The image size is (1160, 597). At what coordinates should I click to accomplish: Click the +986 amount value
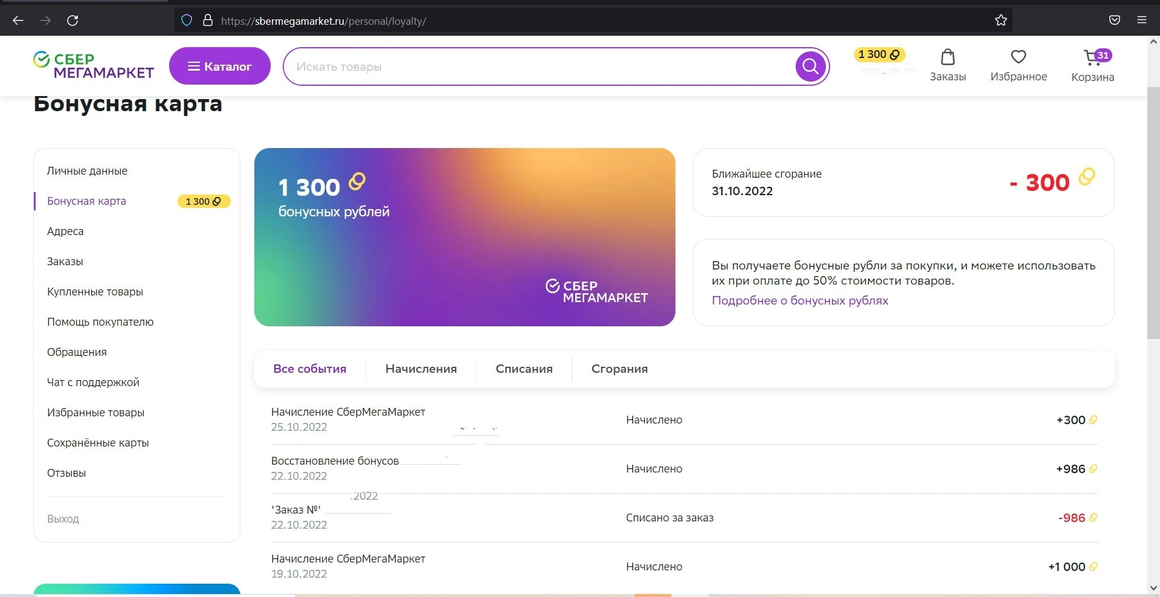[x=1071, y=469]
